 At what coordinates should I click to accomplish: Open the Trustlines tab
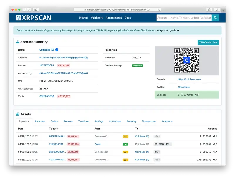pos(83,121)
